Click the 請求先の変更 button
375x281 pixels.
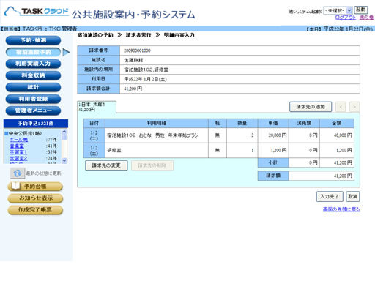pyautogui.click(x=106, y=165)
